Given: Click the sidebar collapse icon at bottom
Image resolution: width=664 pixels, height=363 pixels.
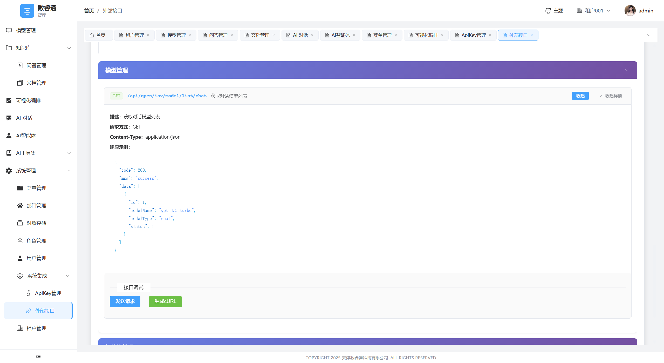Looking at the screenshot, I should (x=38, y=356).
